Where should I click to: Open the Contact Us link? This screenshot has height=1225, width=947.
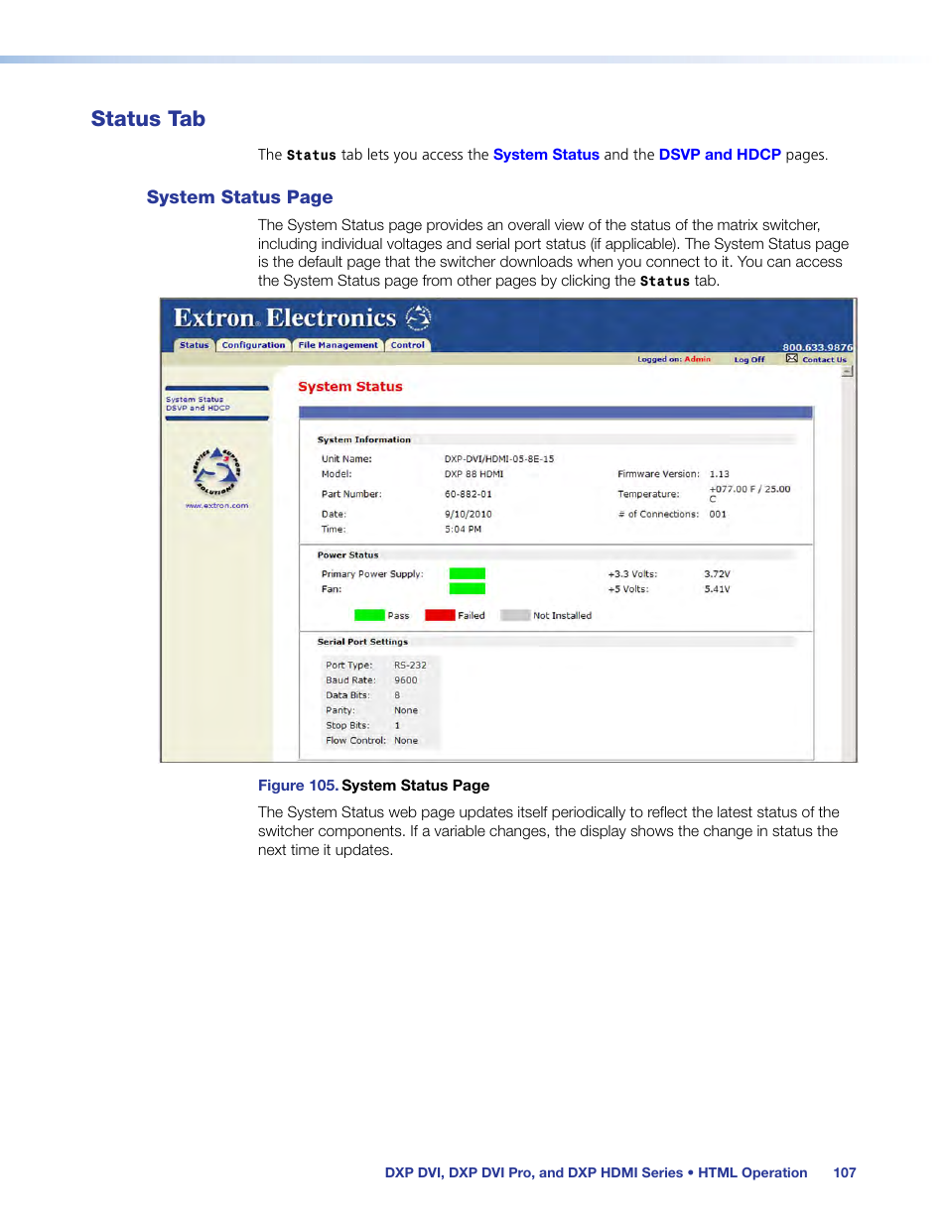(825, 360)
